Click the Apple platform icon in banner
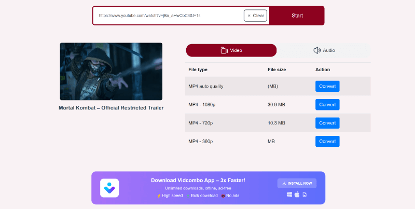 click(297, 194)
